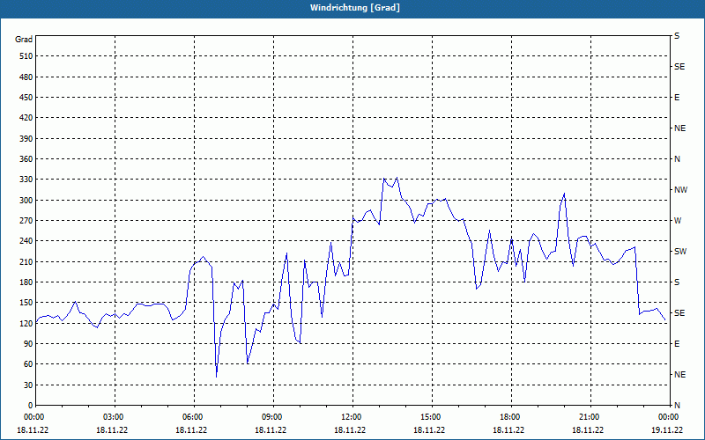
Task: Select the "18.11.22" date under 06:00
Action: [191, 429]
